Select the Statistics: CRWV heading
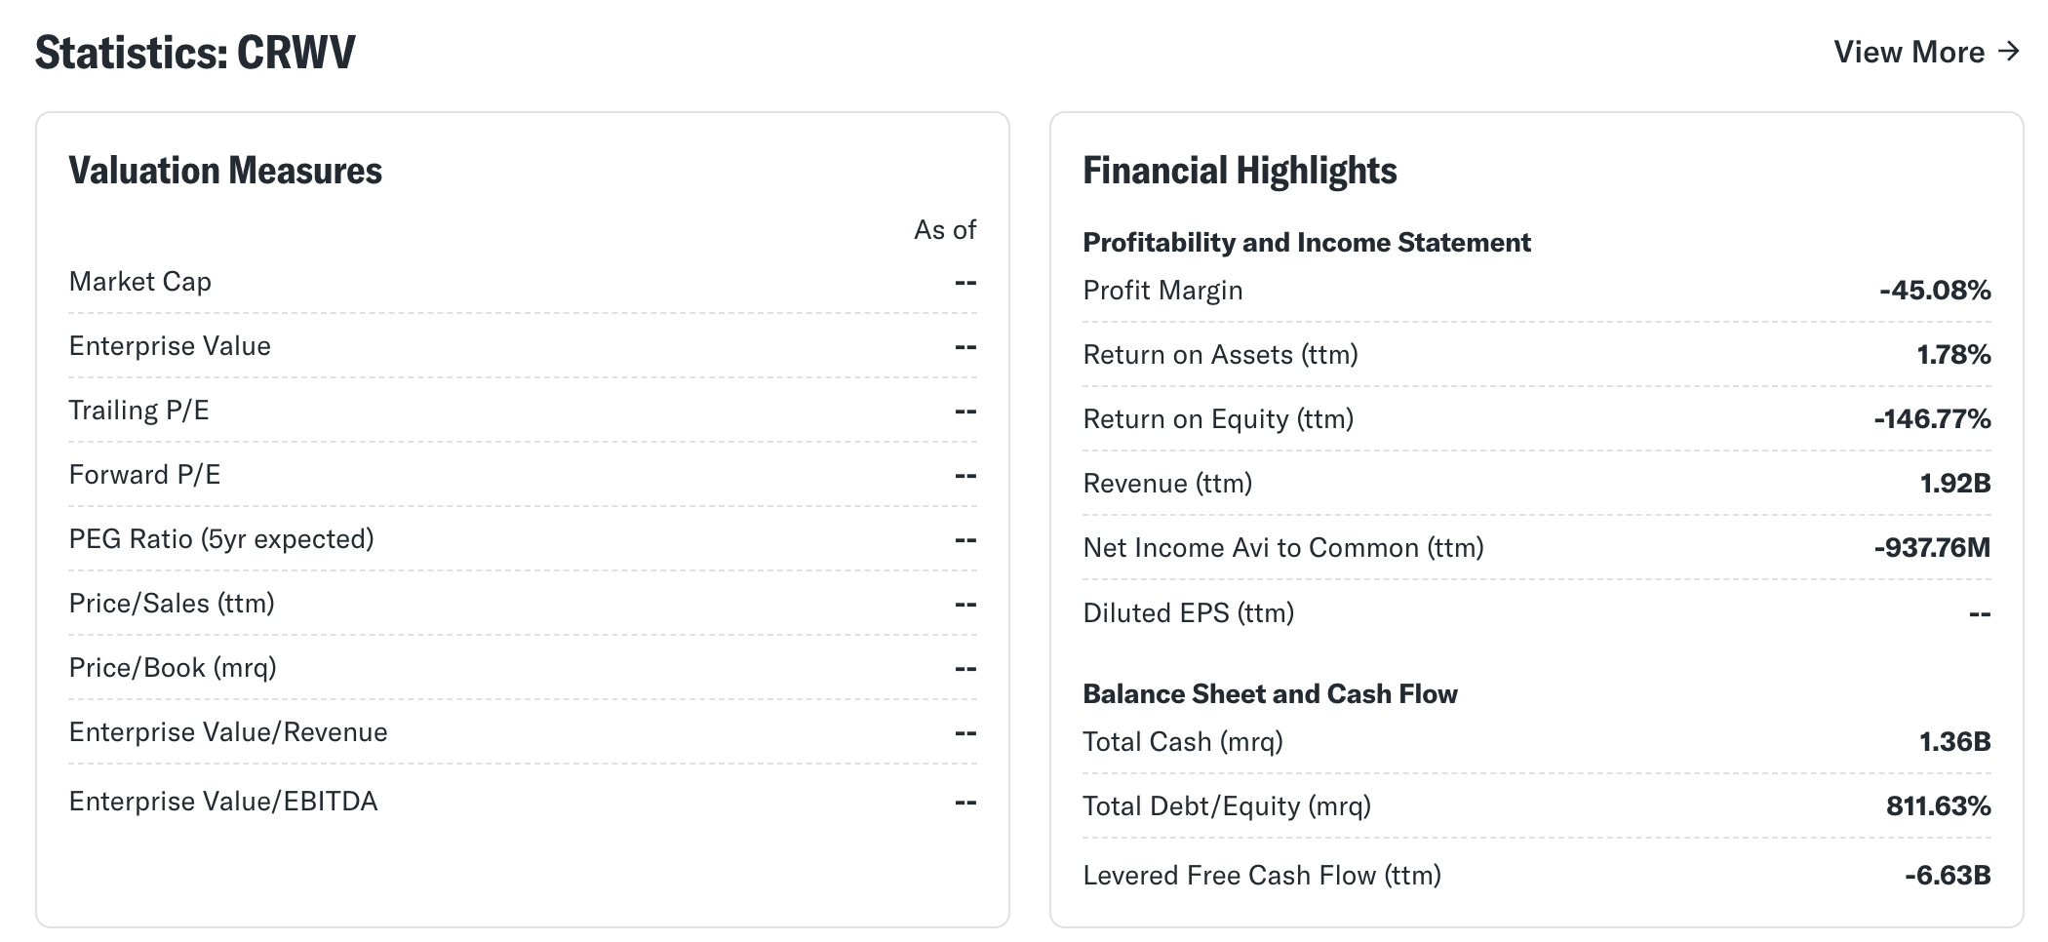The image size is (2048, 942). coord(195,52)
